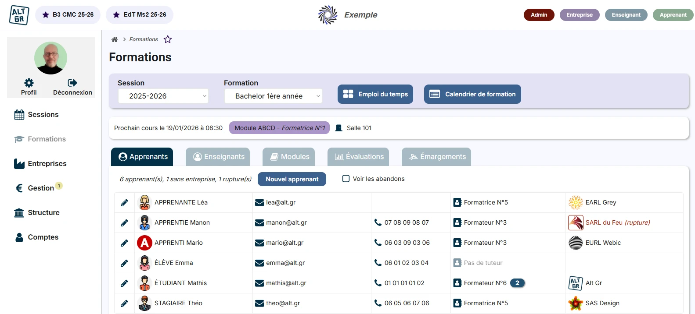Click Pas de tuteur in Emma's row
The height and width of the screenshot is (314, 695).
[483, 263]
